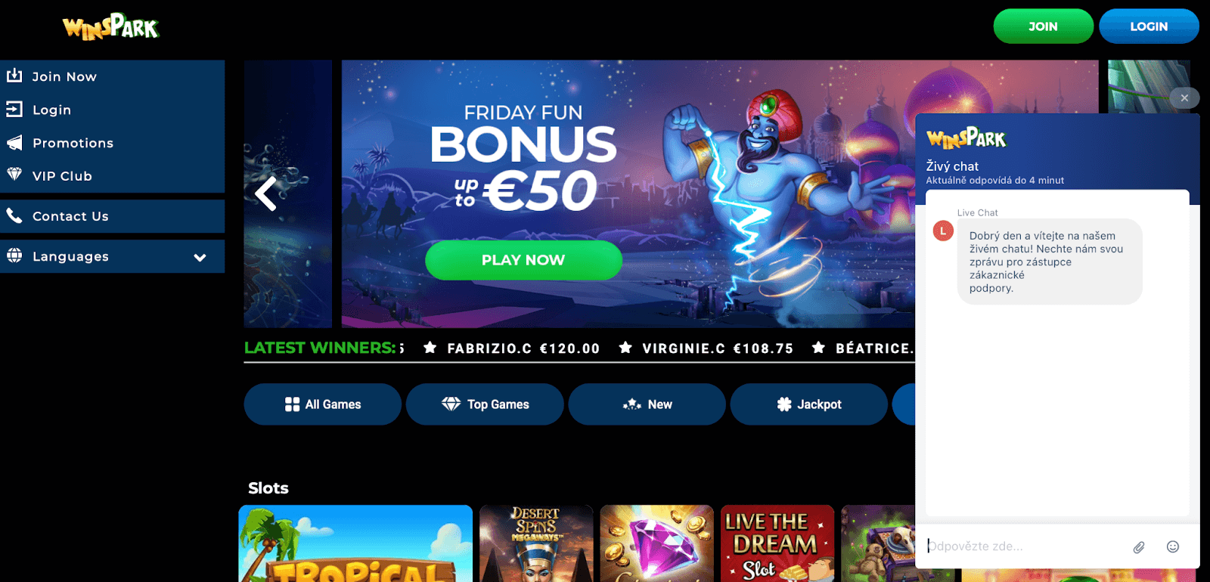Click the green JOIN button

(x=1044, y=26)
